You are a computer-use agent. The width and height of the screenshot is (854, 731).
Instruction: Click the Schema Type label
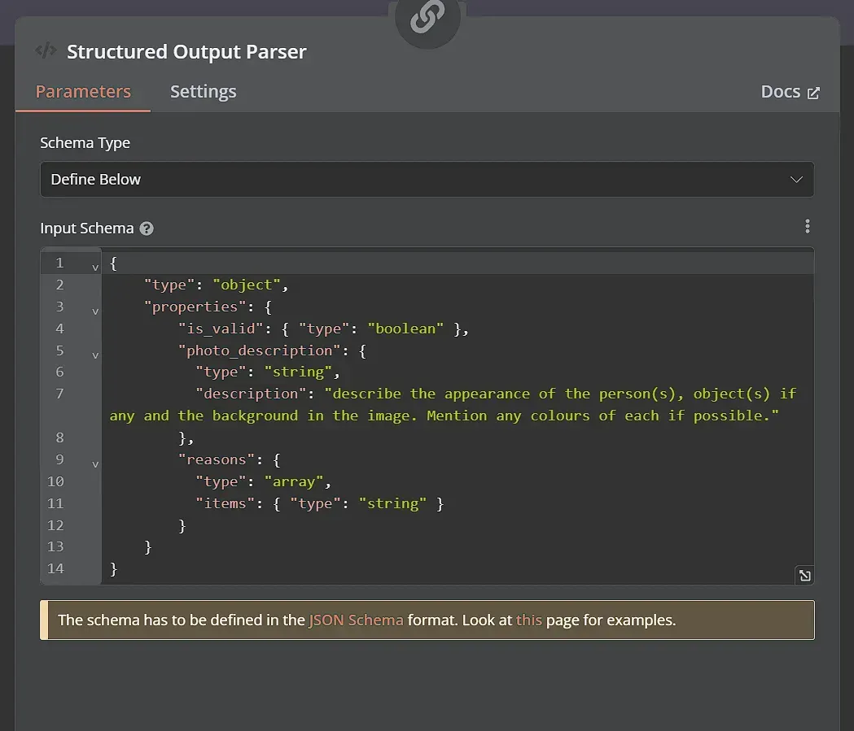click(x=85, y=142)
